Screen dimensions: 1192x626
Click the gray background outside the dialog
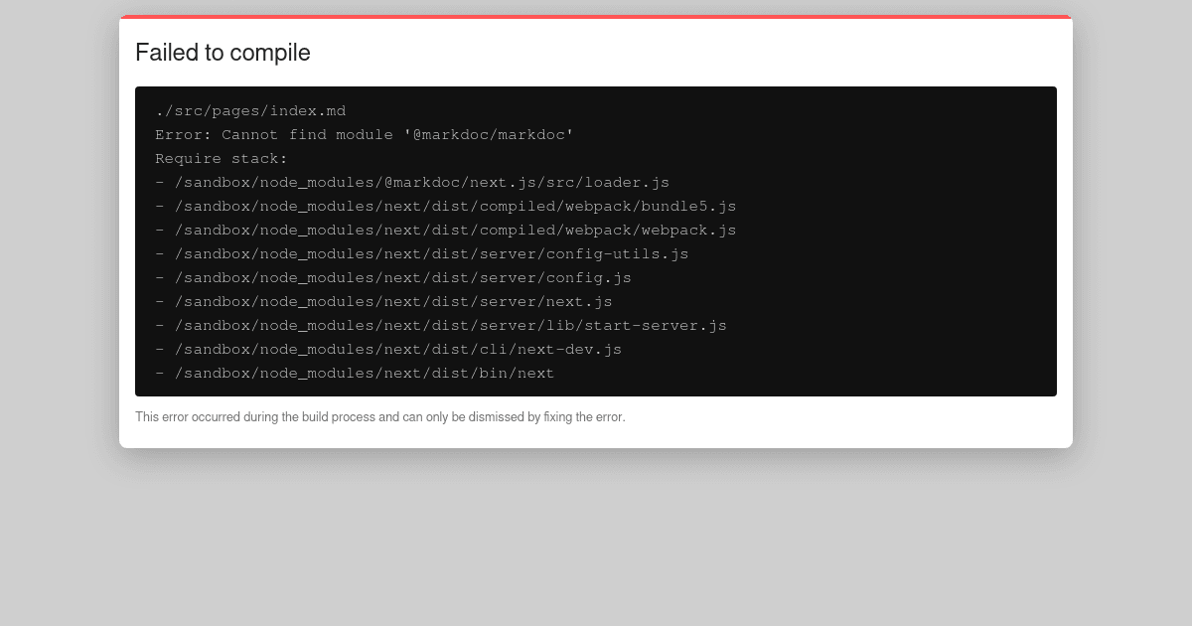tap(596, 547)
